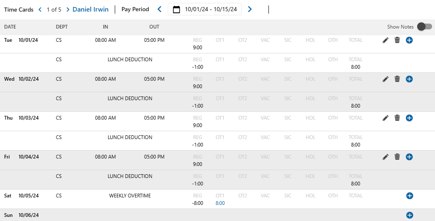The image size is (435, 221).
Task: Delete the Fri 10/04/24 time entry
Action: (x=397, y=157)
